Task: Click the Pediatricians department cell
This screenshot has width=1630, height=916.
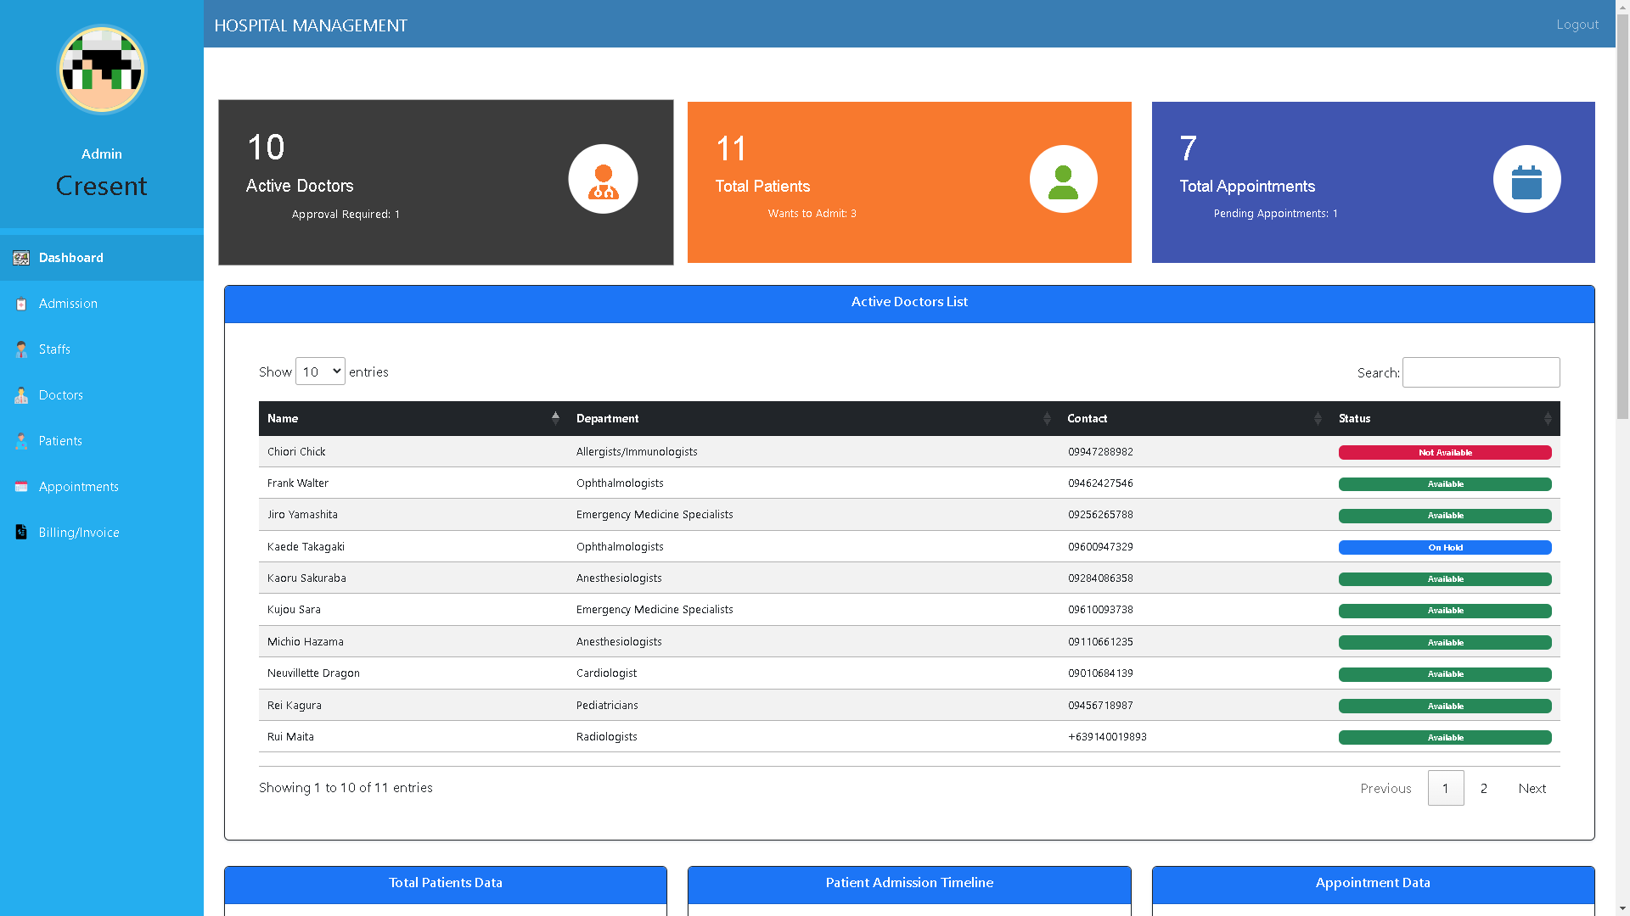Action: pyautogui.click(x=813, y=705)
